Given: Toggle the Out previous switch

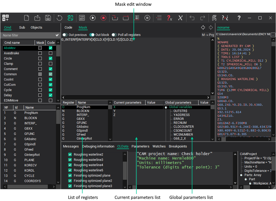Looking at the screenshot, I should 65,35.
